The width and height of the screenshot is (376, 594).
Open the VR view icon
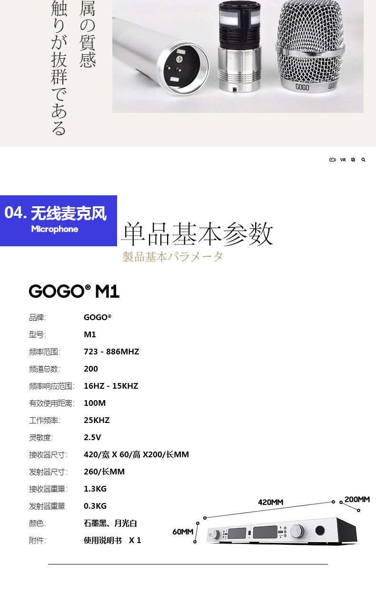[x=343, y=160]
